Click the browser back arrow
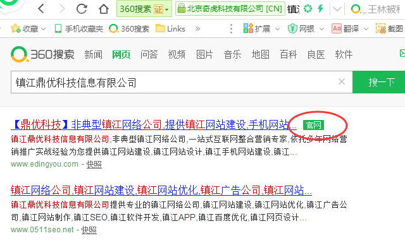405x250 pixels. tap(41, 9)
